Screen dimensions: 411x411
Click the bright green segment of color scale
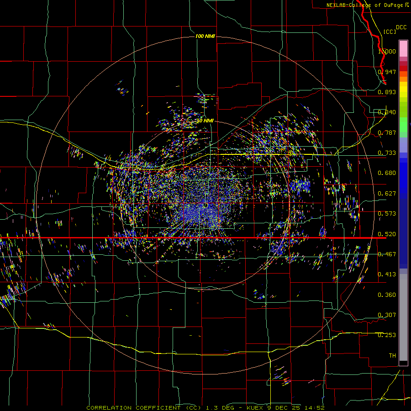click(403, 125)
